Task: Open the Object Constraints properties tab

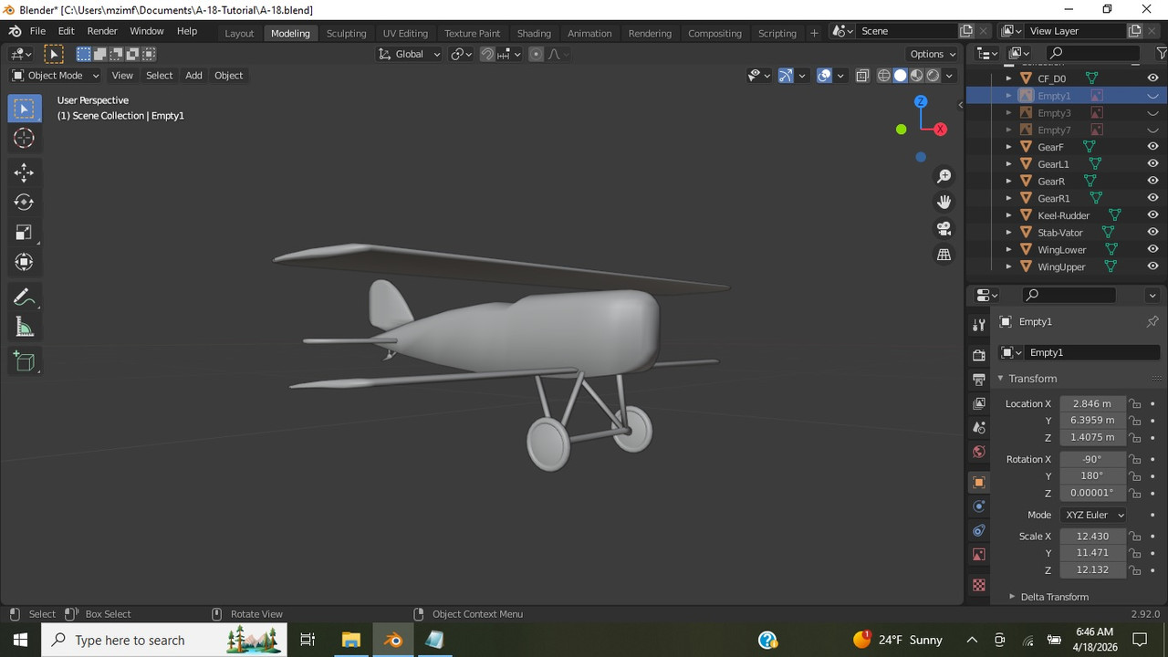Action: 979,530
